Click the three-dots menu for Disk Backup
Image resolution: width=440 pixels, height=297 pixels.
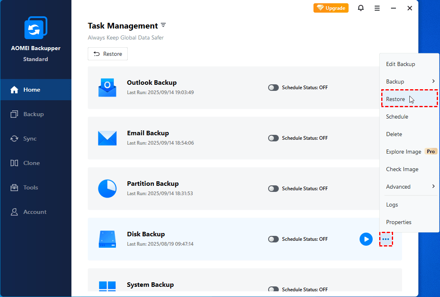[x=386, y=239]
